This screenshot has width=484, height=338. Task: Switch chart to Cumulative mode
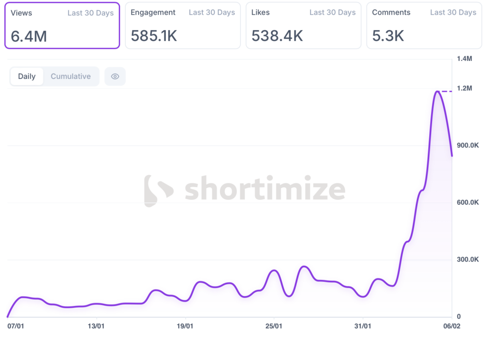71,76
